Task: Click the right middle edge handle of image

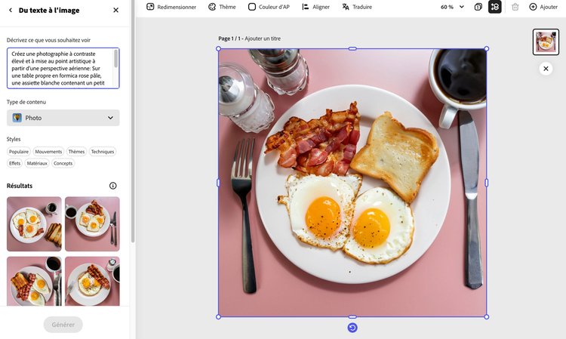Action: point(487,183)
